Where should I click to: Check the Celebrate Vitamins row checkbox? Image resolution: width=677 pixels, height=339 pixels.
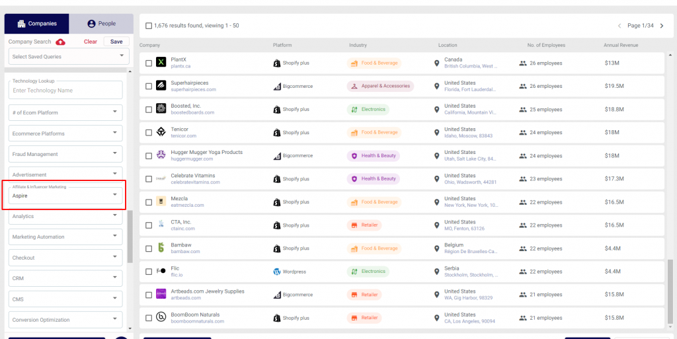pyautogui.click(x=149, y=179)
